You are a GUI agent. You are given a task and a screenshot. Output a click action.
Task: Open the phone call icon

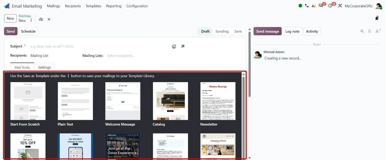tap(307, 6)
